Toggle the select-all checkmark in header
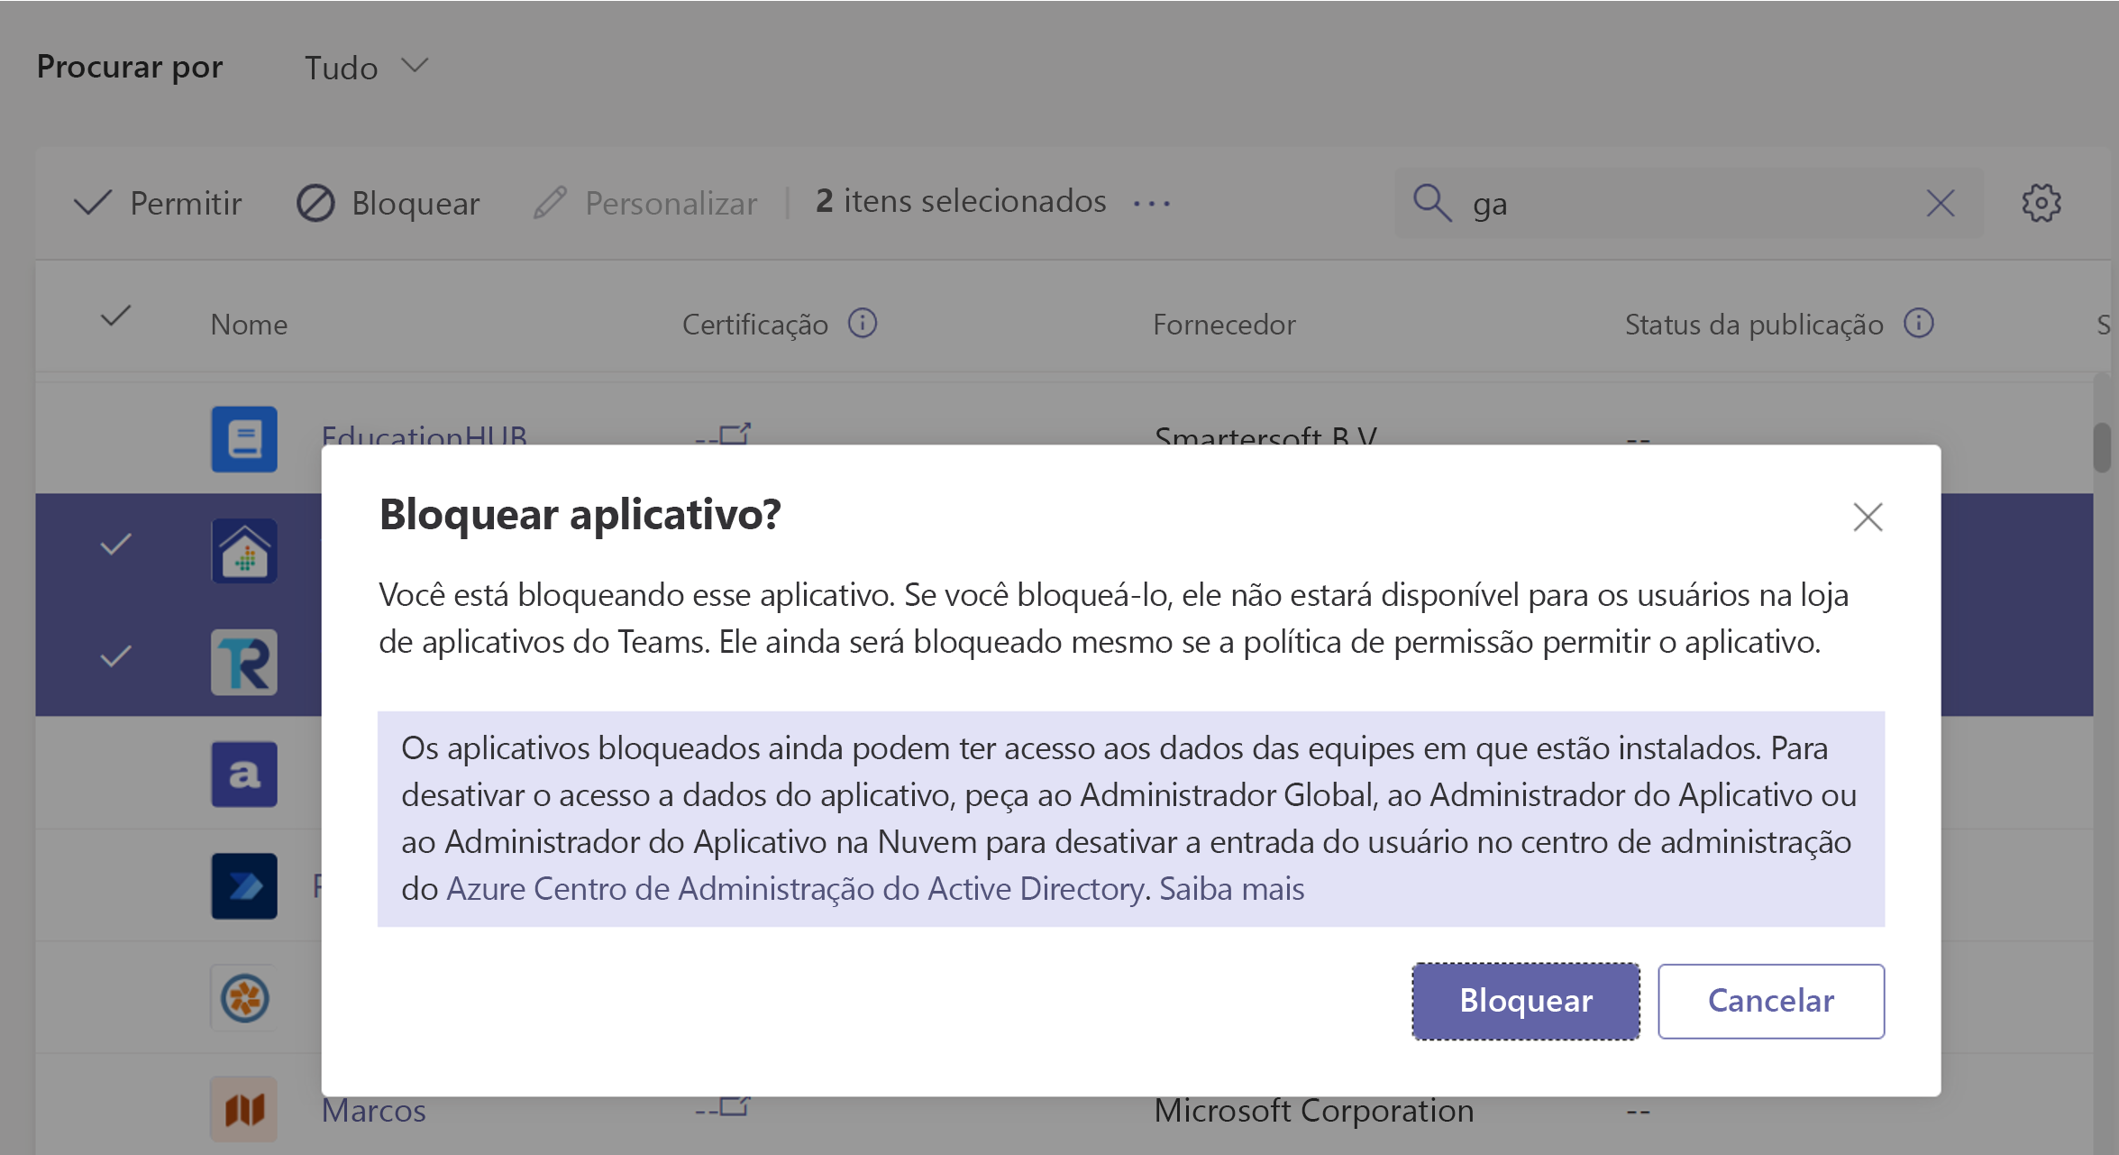Viewport: 2119px width, 1155px height. (115, 316)
